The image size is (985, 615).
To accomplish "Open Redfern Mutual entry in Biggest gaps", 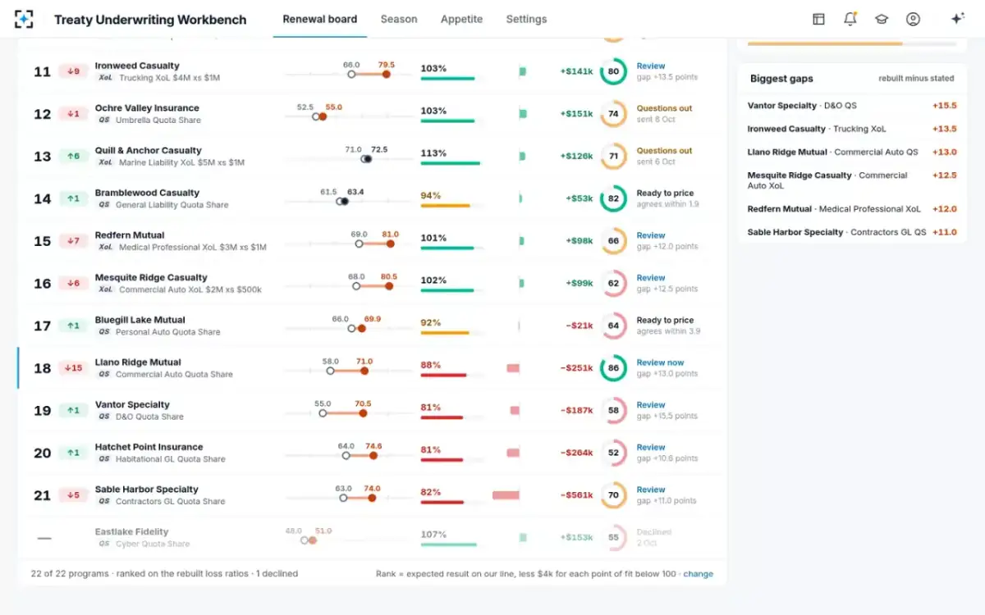I will 852,209.
